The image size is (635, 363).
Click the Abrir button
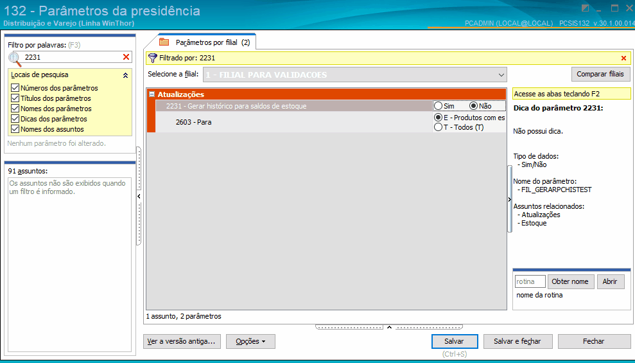[610, 281]
